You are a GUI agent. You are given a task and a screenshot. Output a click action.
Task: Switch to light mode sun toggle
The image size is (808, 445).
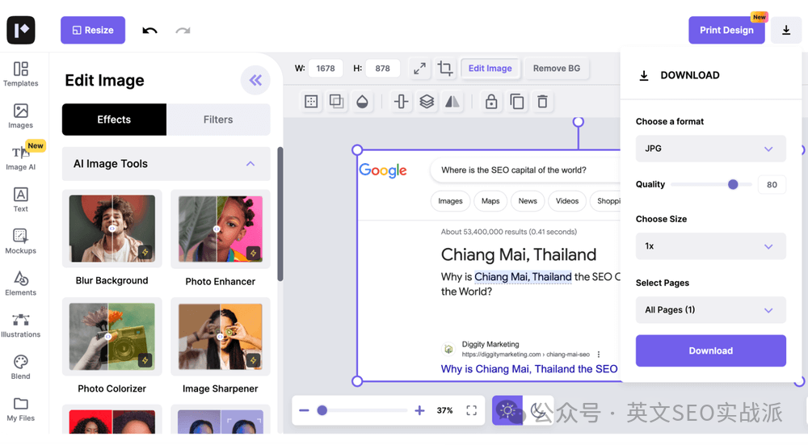click(x=507, y=410)
